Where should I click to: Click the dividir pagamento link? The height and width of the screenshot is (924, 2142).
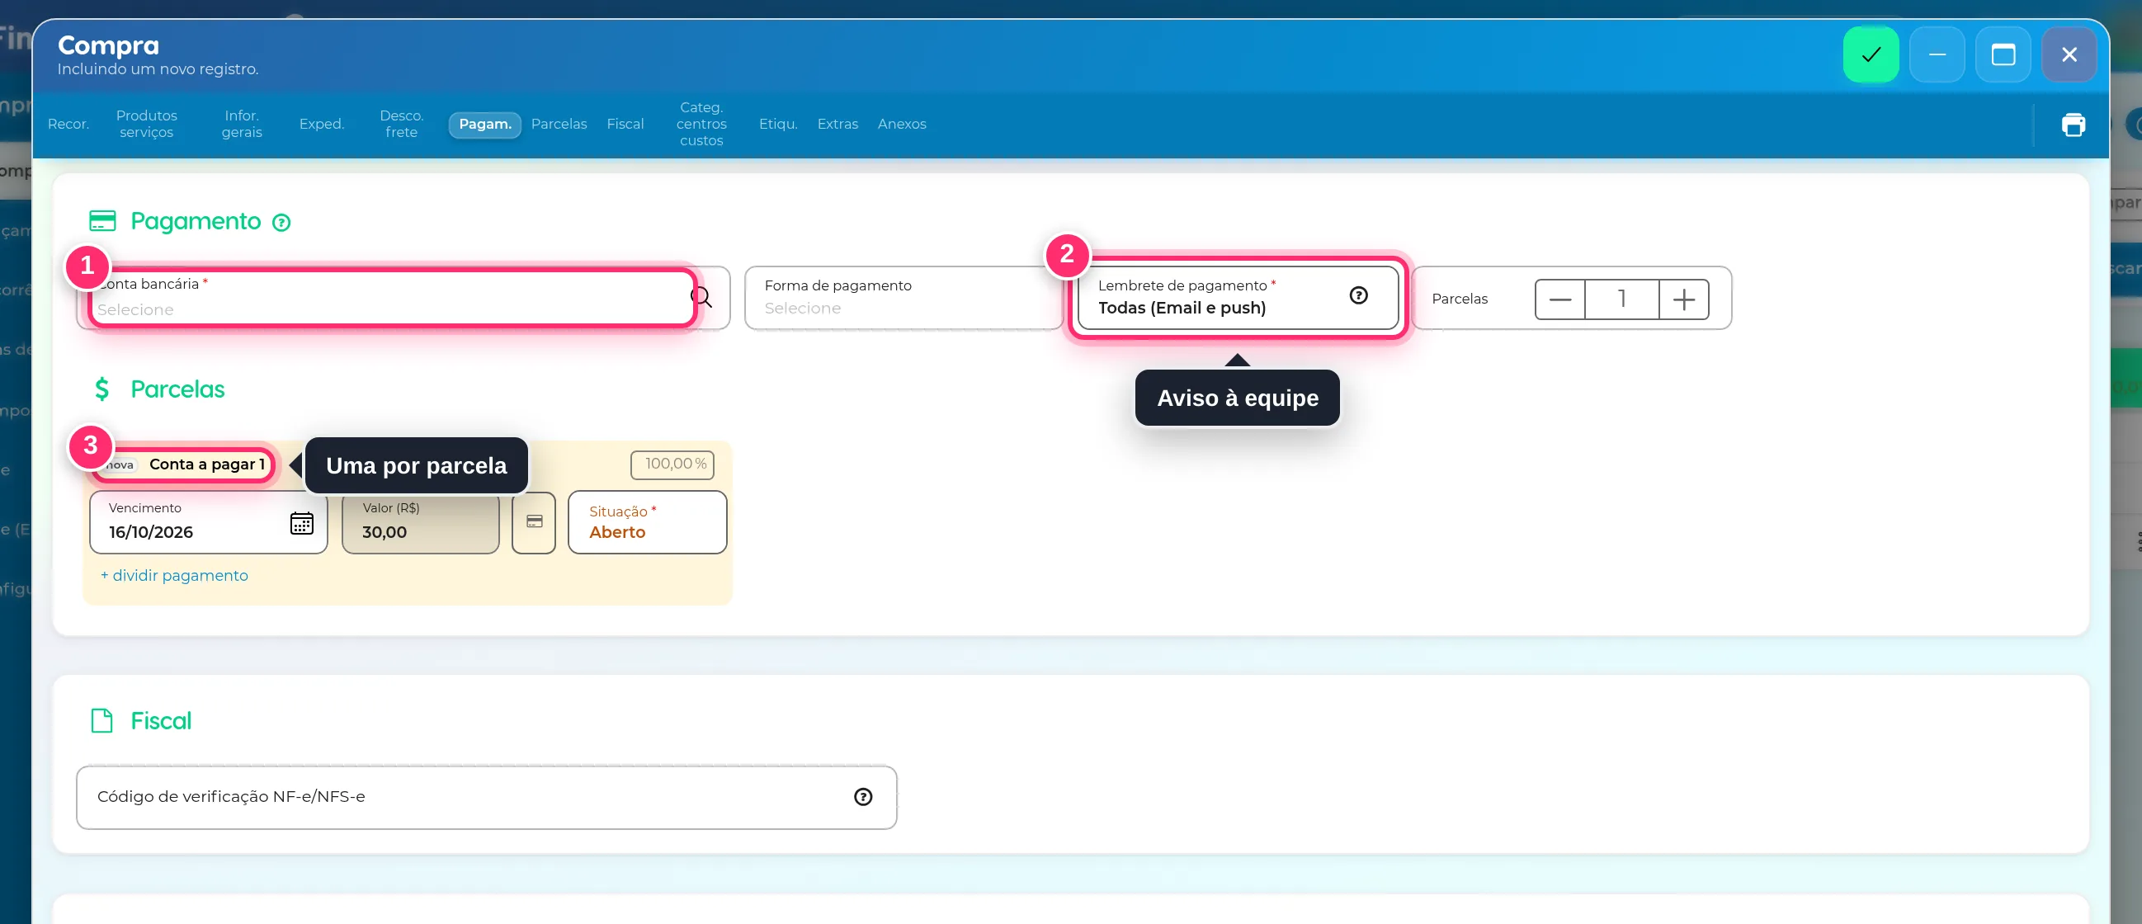pos(174,576)
